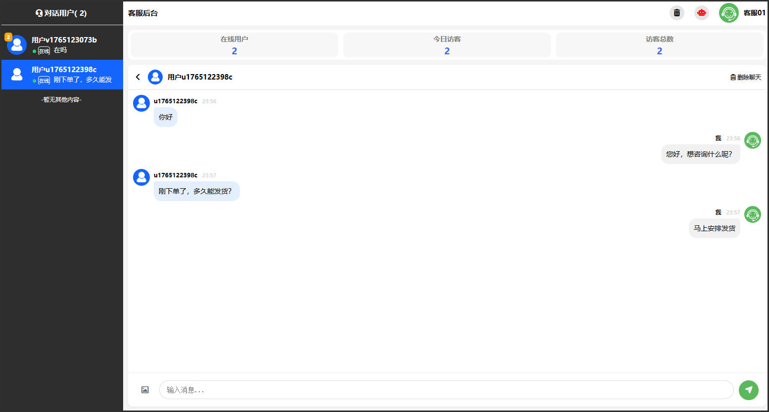Click the back arrow beside 用户u1765122398c
This screenshot has width=769, height=412.
tap(138, 77)
